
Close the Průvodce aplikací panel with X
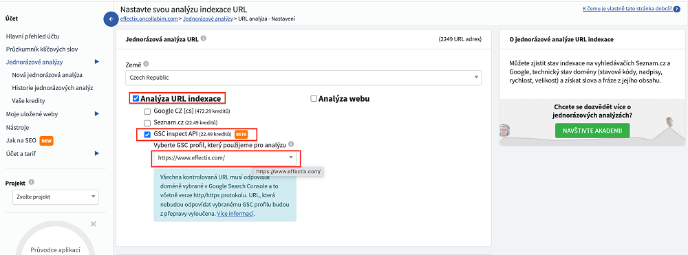pyautogui.click(x=93, y=224)
